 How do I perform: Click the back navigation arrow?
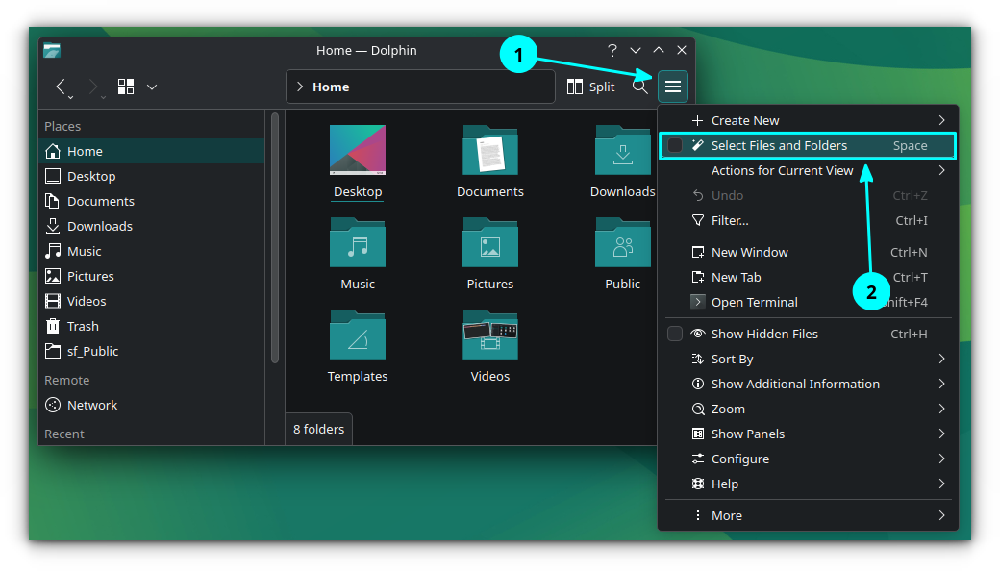(x=61, y=87)
